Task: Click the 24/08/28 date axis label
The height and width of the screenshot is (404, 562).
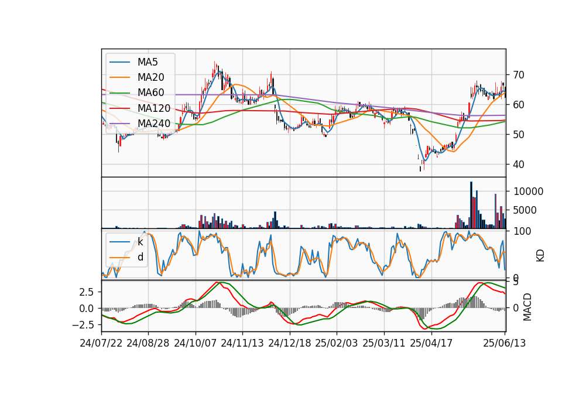Action: pyautogui.click(x=148, y=343)
